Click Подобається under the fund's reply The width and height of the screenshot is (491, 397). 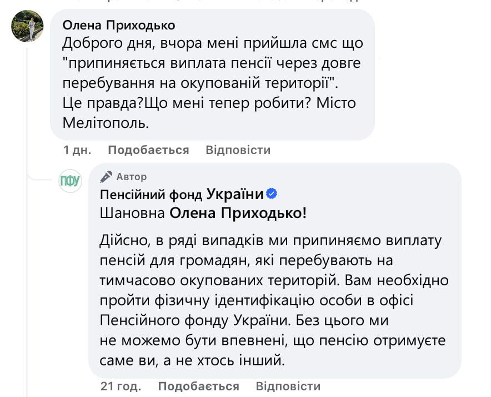pos(199,385)
